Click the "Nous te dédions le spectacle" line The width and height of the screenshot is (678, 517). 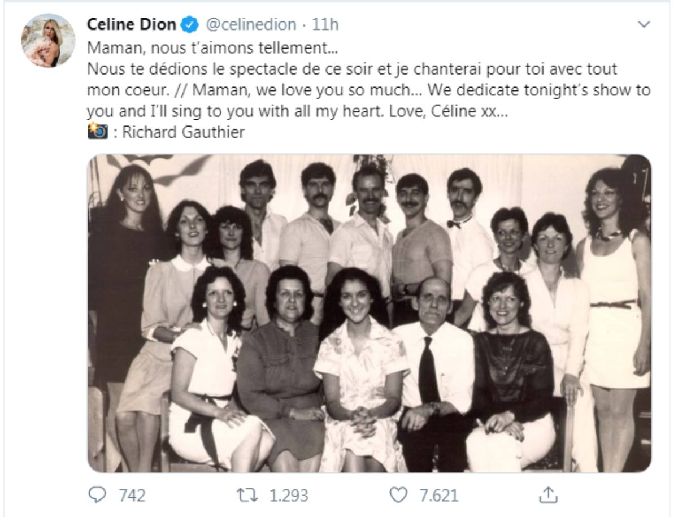tap(226, 70)
